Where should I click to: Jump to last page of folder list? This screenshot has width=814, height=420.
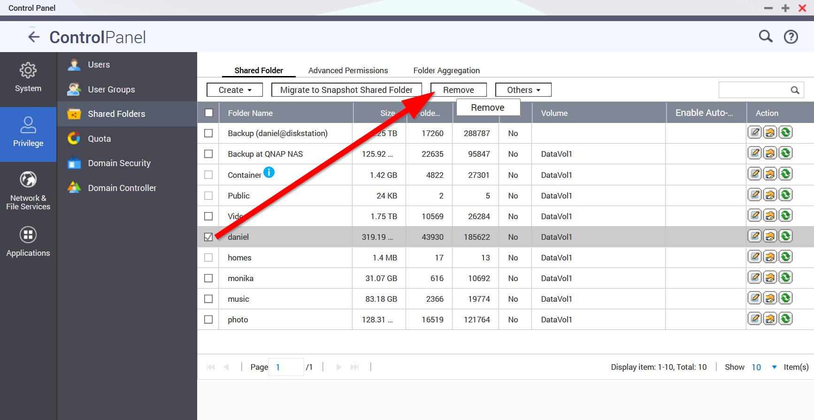tap(354, 367)
